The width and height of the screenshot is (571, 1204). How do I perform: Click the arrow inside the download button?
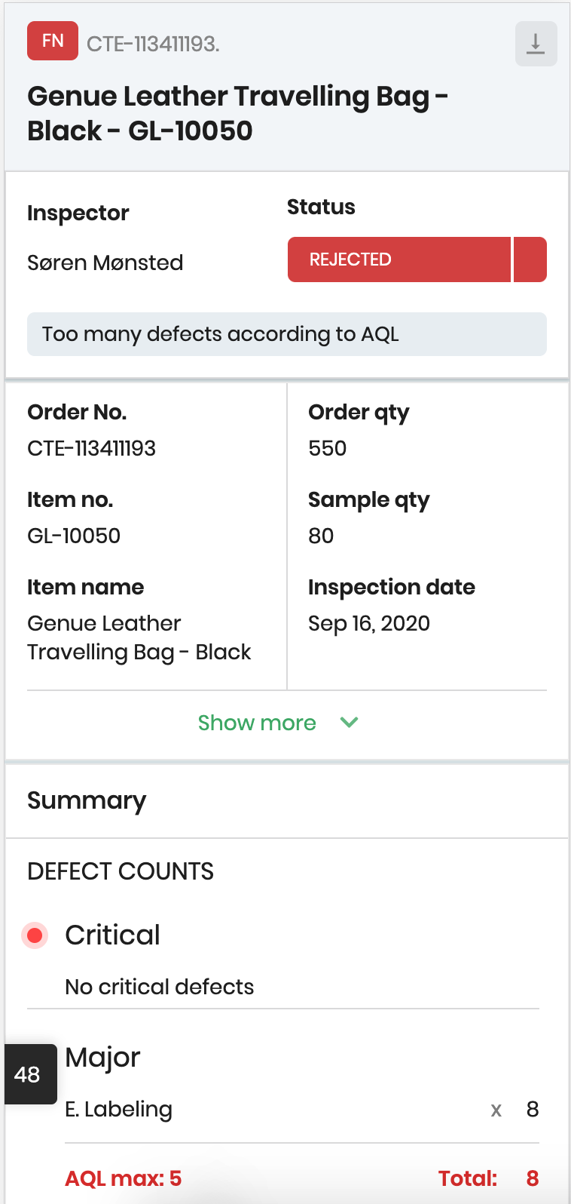[x=536, y=43]
